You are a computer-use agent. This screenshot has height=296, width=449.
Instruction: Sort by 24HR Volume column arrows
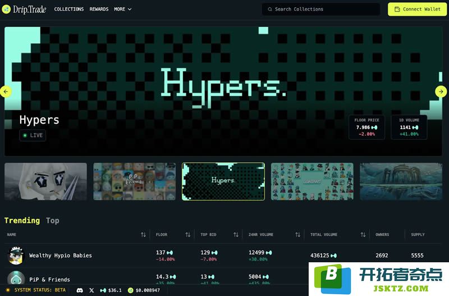tap(298, 235)
